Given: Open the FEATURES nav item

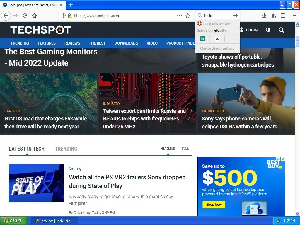Looking at the screenshot, I should tap(47, 43).
